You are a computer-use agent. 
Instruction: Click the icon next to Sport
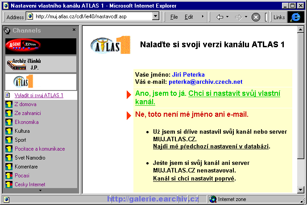9,140
